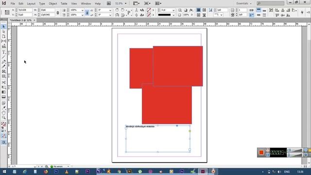Image resolution: width=311 pixels, height=175 pixels.
Task: Click the Drop Shadow icon
Action: coord(186,10)
